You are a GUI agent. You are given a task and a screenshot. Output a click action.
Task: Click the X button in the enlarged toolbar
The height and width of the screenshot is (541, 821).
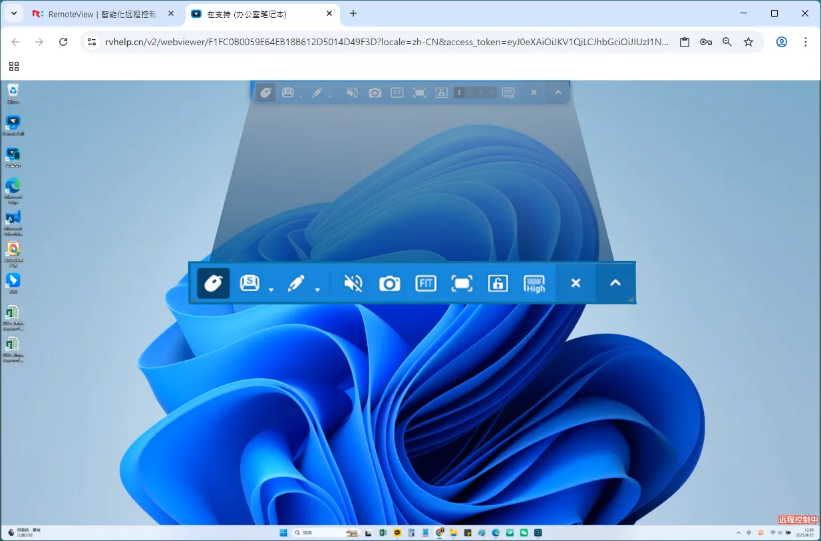point(576,283)
